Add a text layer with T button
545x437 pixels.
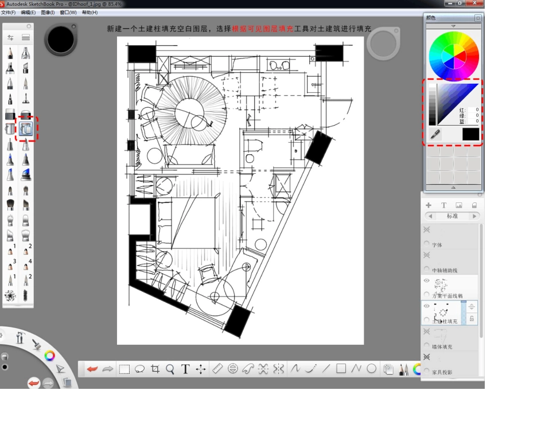coord(444,205)
